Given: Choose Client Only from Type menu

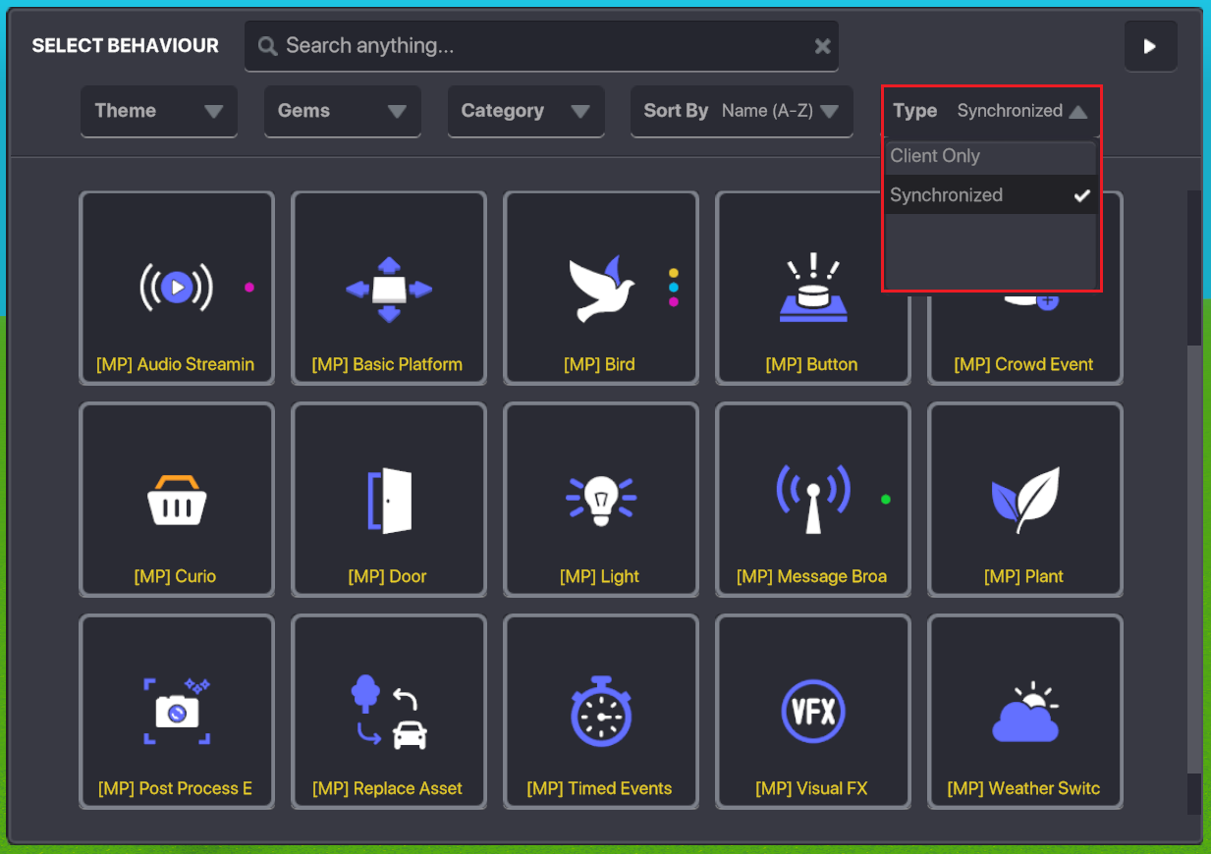Looking at the screenshot, I should [989, 156].
